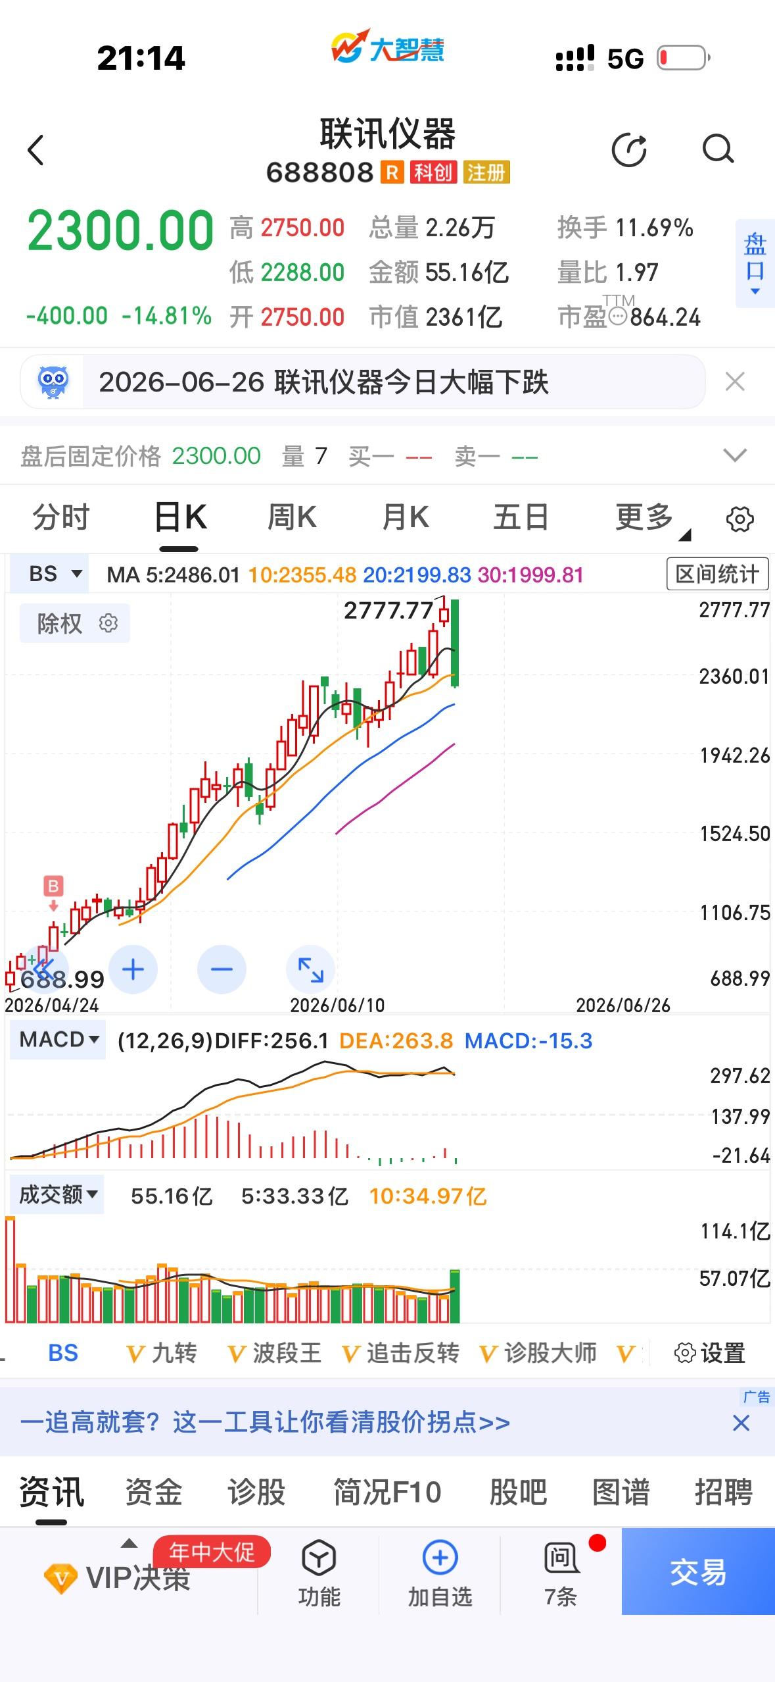Select the 波段王 VIP indicator
775x1682 pixels.
(x=274, y=1353)
